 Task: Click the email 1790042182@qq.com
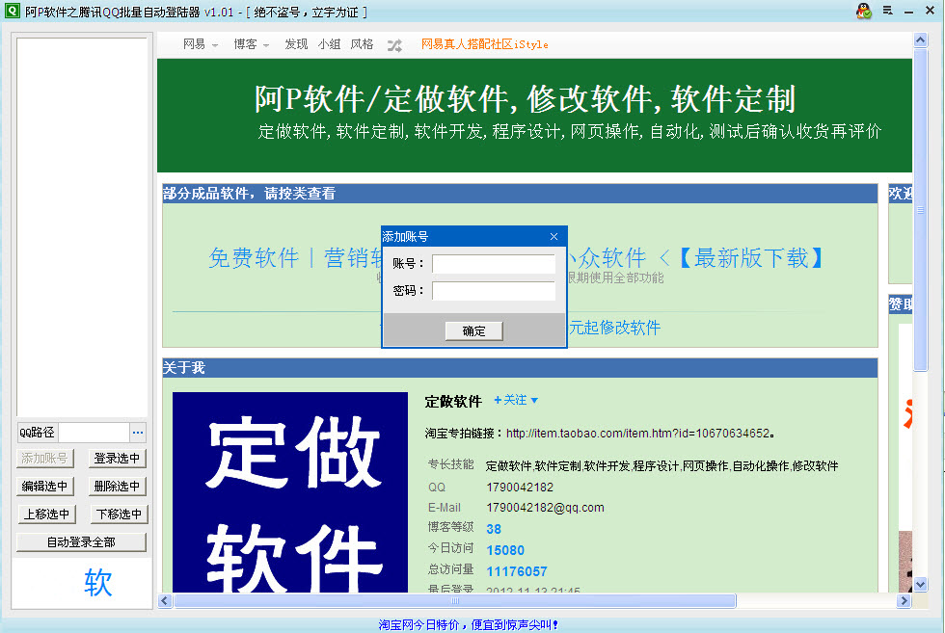545,508
